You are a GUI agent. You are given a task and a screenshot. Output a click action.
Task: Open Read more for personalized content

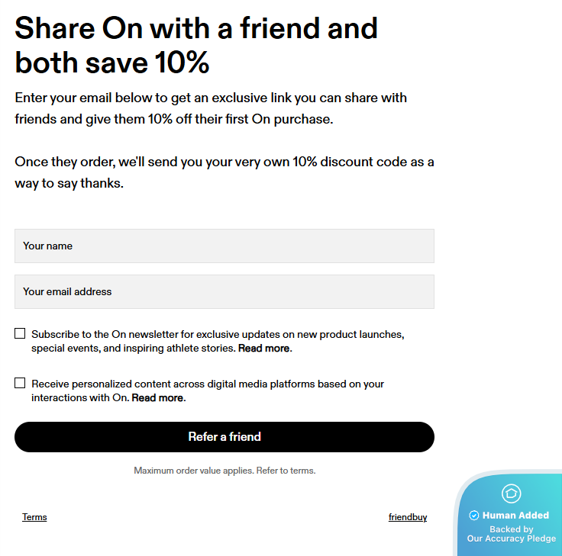[158, 398]
